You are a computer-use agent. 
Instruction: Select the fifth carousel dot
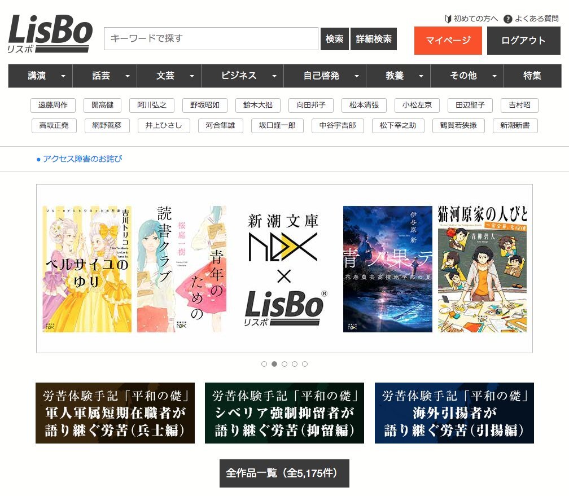(x=305, y=364)
